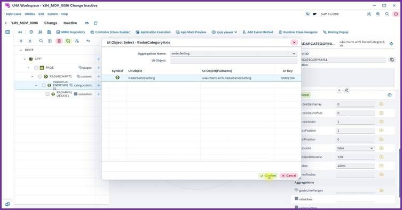The height and width of the screenshot is (210, 402).
Task: Click the activate tool icon in toolbar
Action: pyautogui.click(x=40, y=32)
